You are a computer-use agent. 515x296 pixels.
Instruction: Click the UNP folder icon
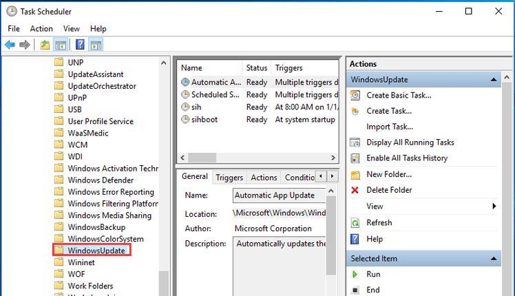coord(59,62)
